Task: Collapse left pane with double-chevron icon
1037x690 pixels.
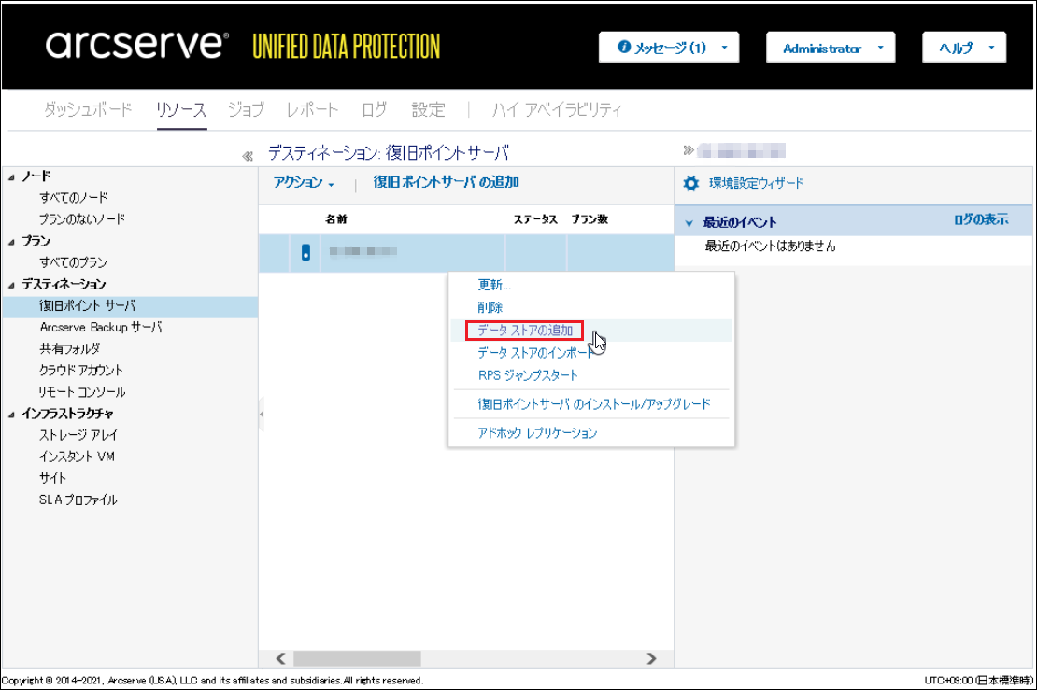Action: (248, 156)
